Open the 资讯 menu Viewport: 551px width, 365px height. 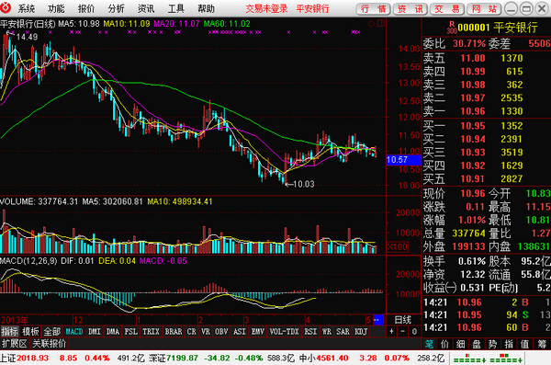(146, 8)
